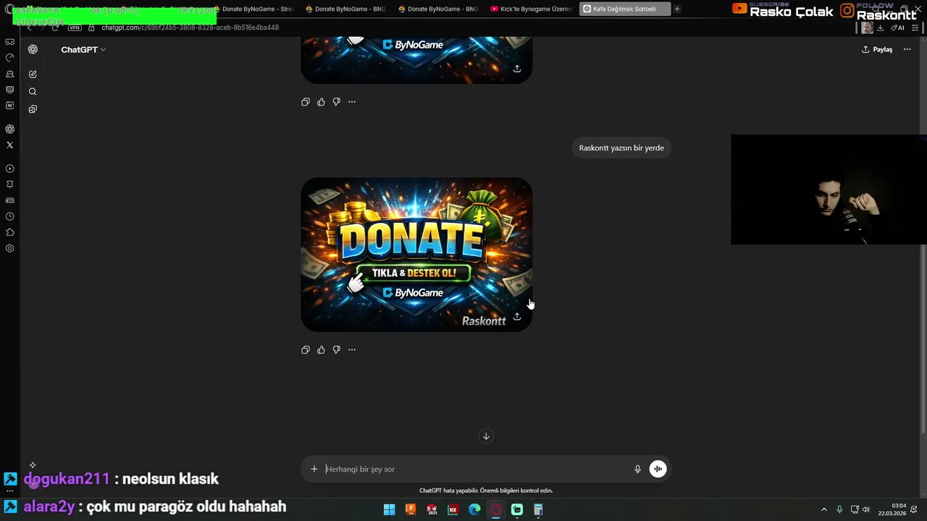927x521 pixels.
Task: Open the profile avatar in browser toolbar
Action: pos(867,27)
